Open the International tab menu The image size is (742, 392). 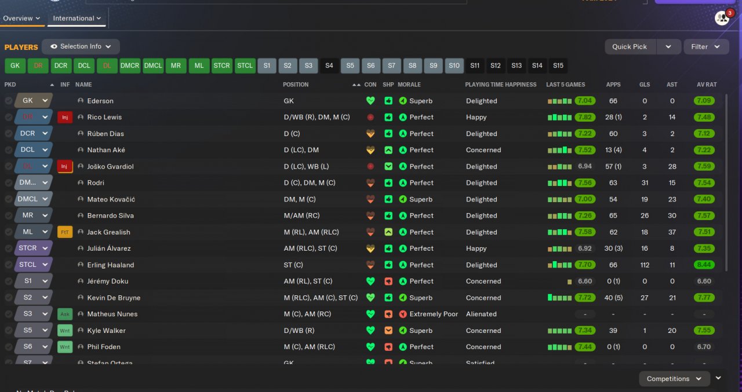(x=77, y=18)
